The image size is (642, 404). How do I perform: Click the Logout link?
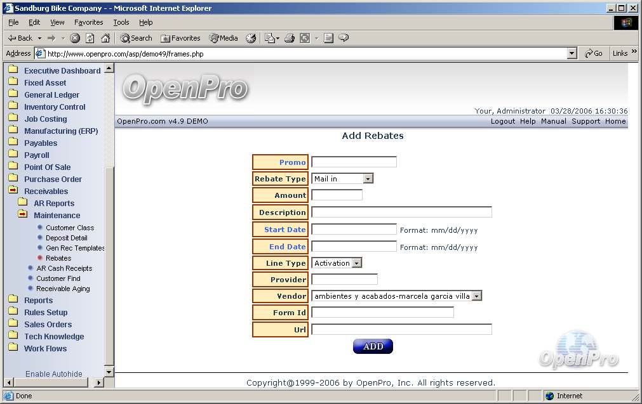click(502, 121)
